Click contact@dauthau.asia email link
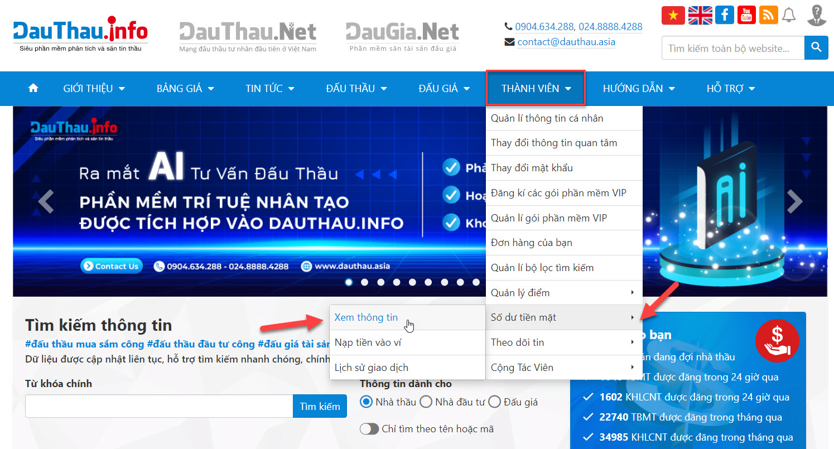 click(566, 42)
